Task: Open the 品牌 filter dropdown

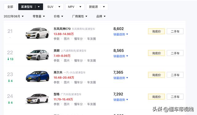Action: point(101,16)
